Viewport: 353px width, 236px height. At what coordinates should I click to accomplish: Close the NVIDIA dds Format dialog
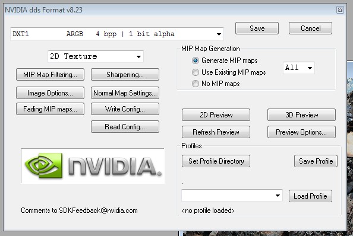pyautogui.click(x=340, y=10)
